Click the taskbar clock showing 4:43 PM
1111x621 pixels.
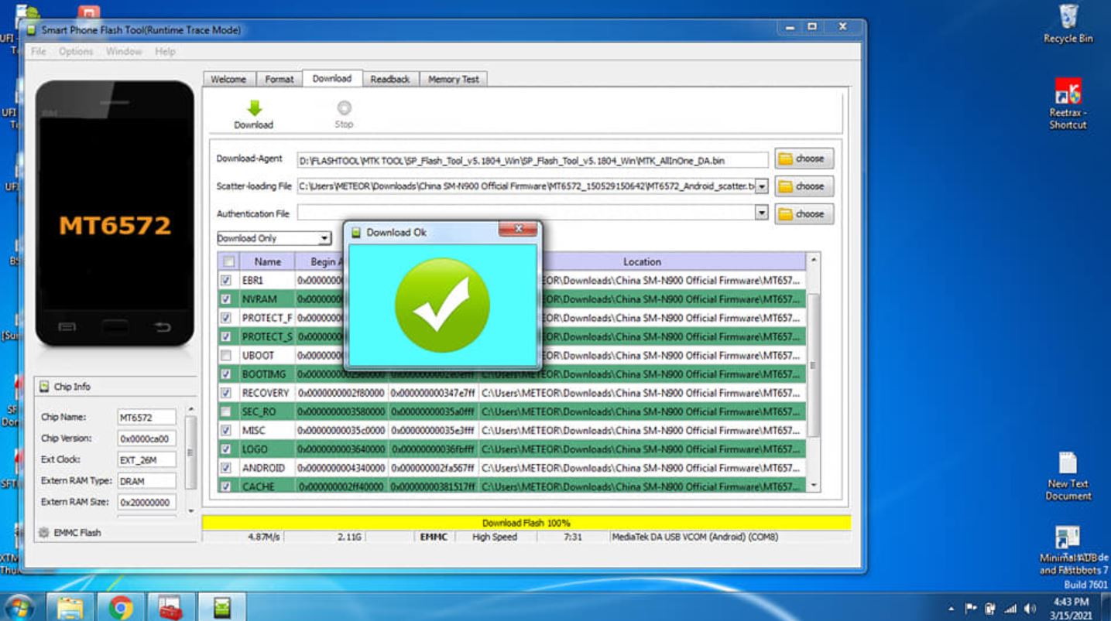pyautogui.click(x=1072, y=608)
